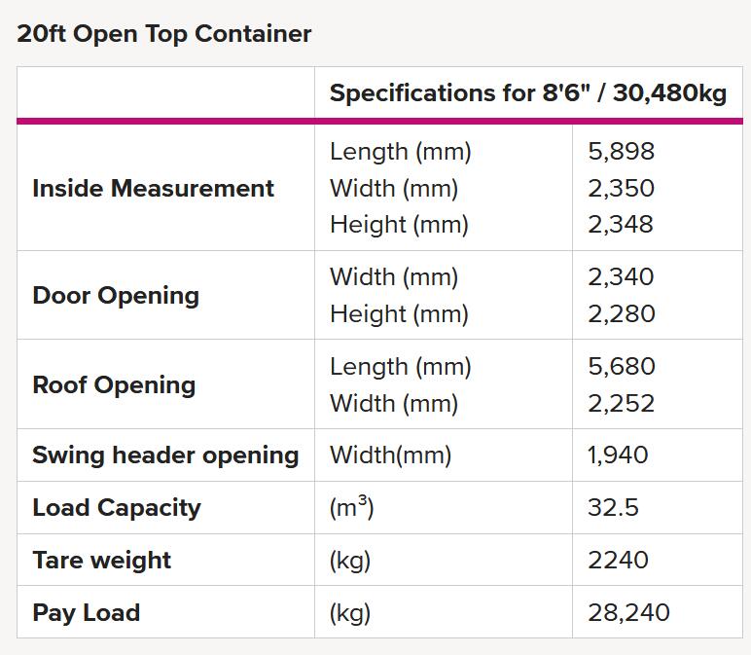Click roof opening width value 2,252
The height and width of the screenshot is (655, 751).
621,404
